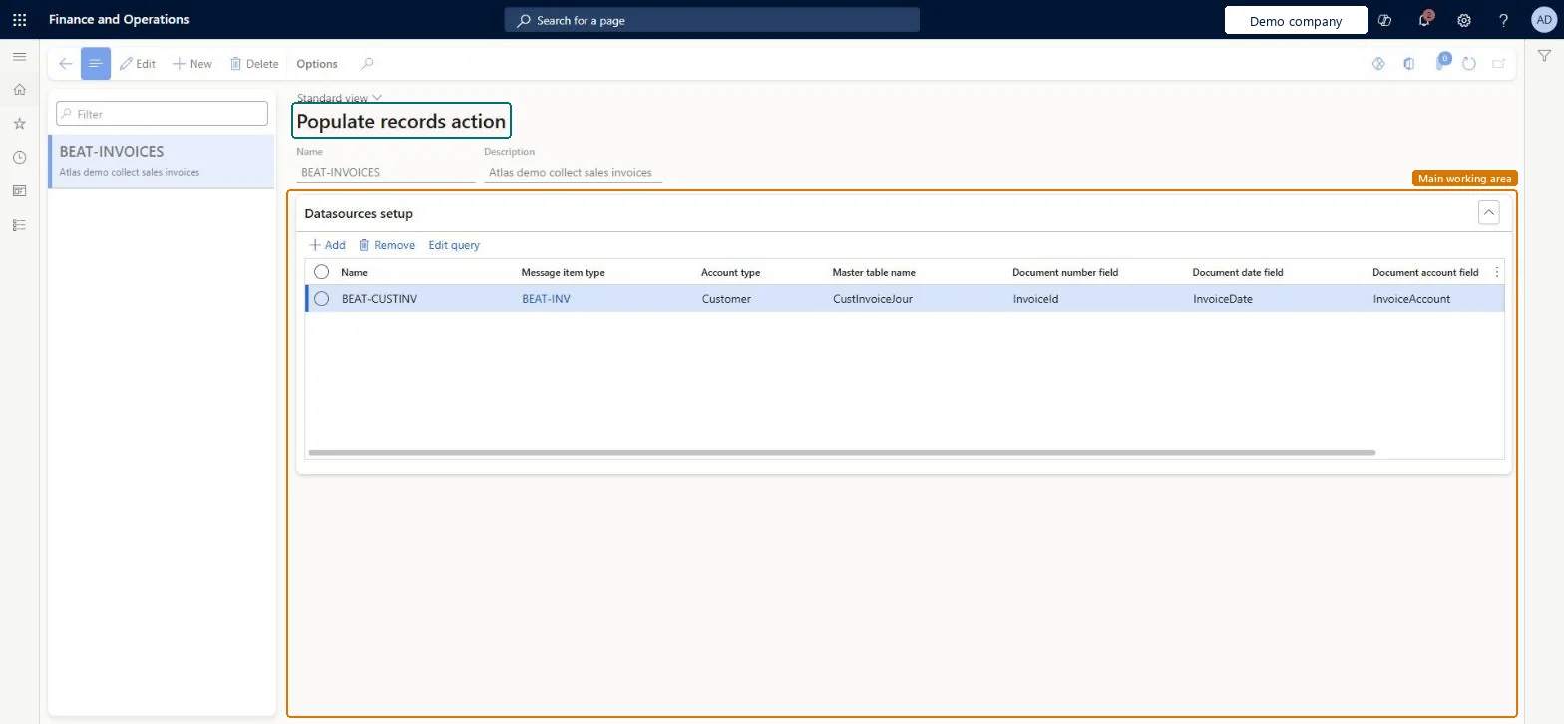Open the app launcher waffle menu
The height and width of the screenshot is (724, 1564).
point(19,20)
